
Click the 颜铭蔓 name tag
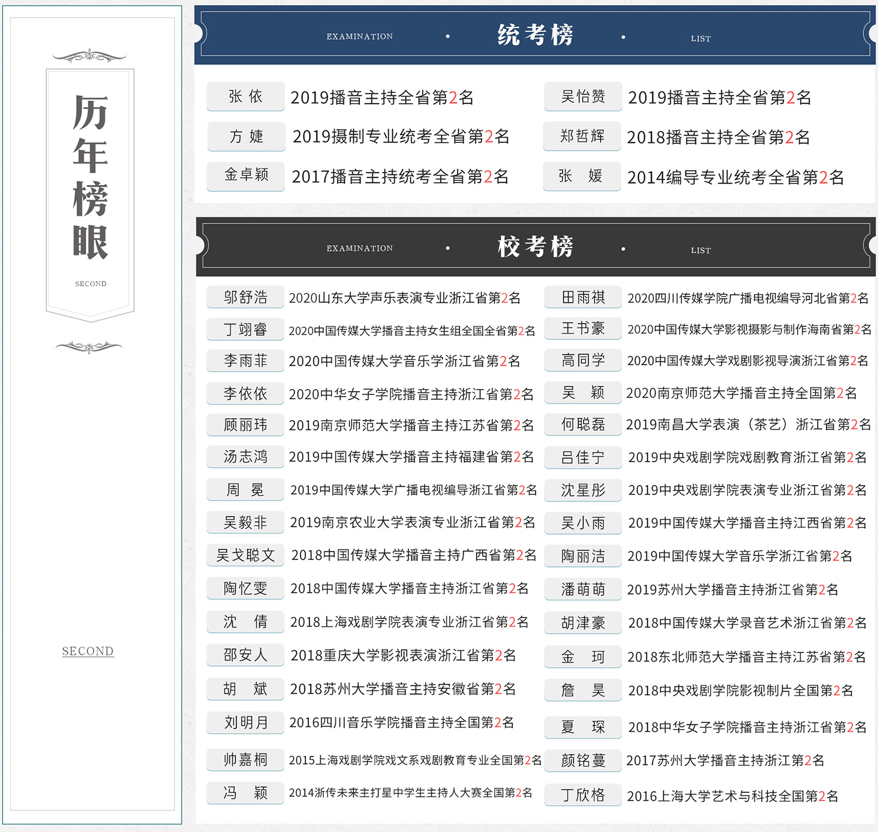583,761
